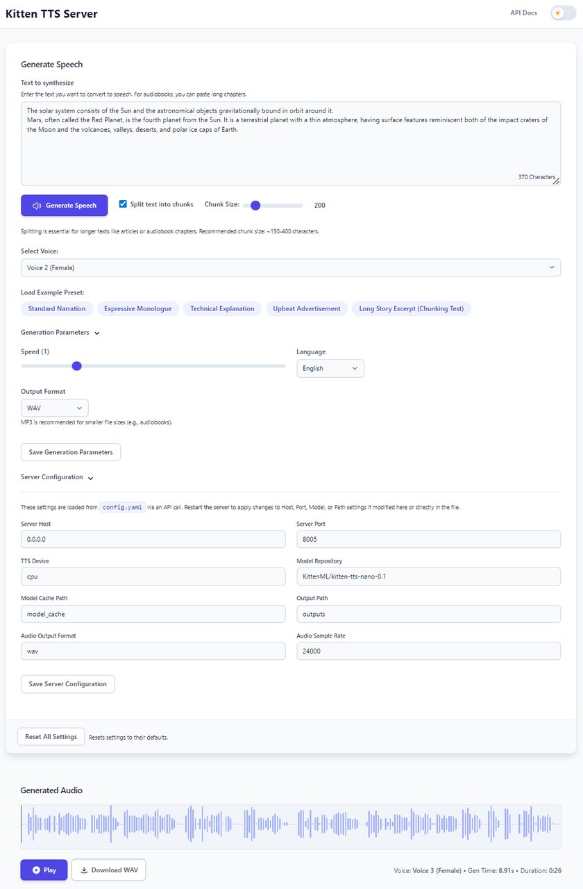
Task: Click the Save Generation Parameters button
Action: coord(70,451)
